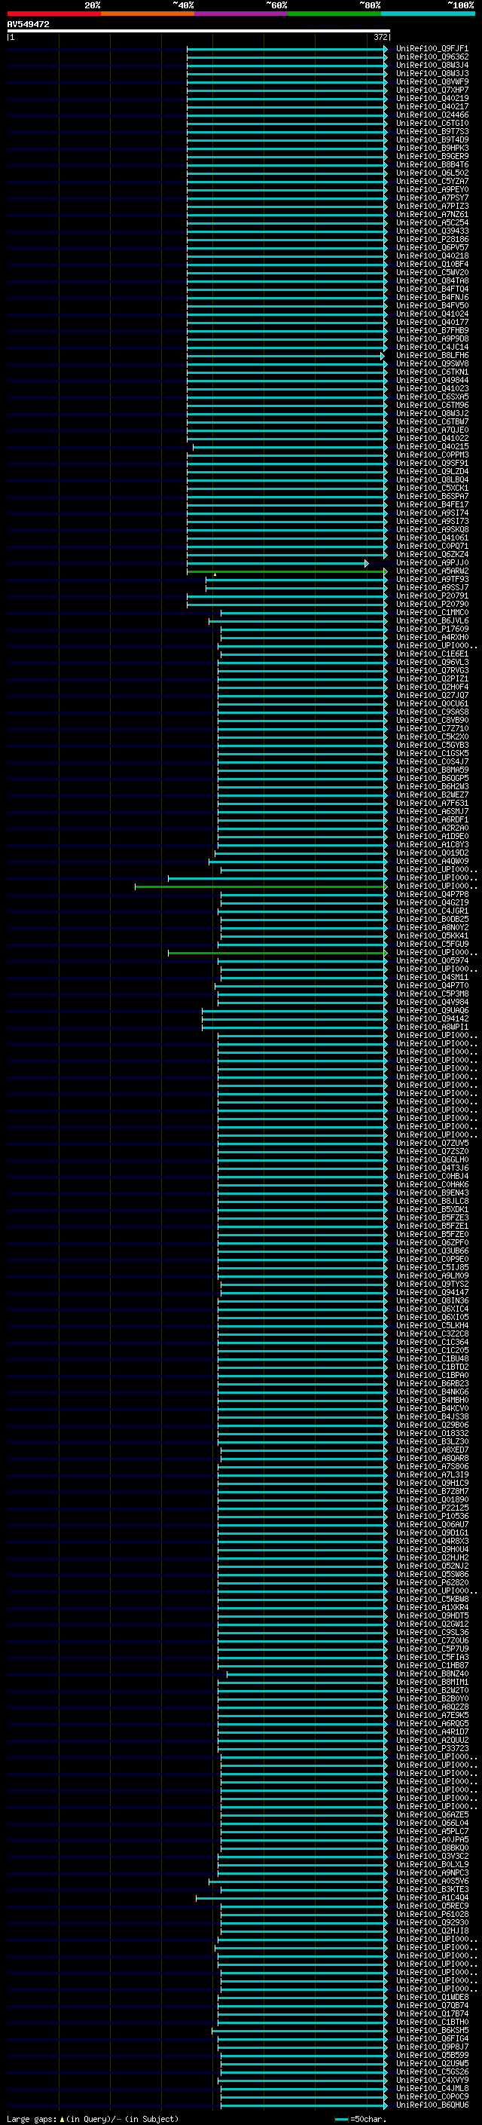Viewport: 482px width, 2125px height.
Task: Open the last hit UniRef100_B6QHU6
Action: pos(432,2105)
